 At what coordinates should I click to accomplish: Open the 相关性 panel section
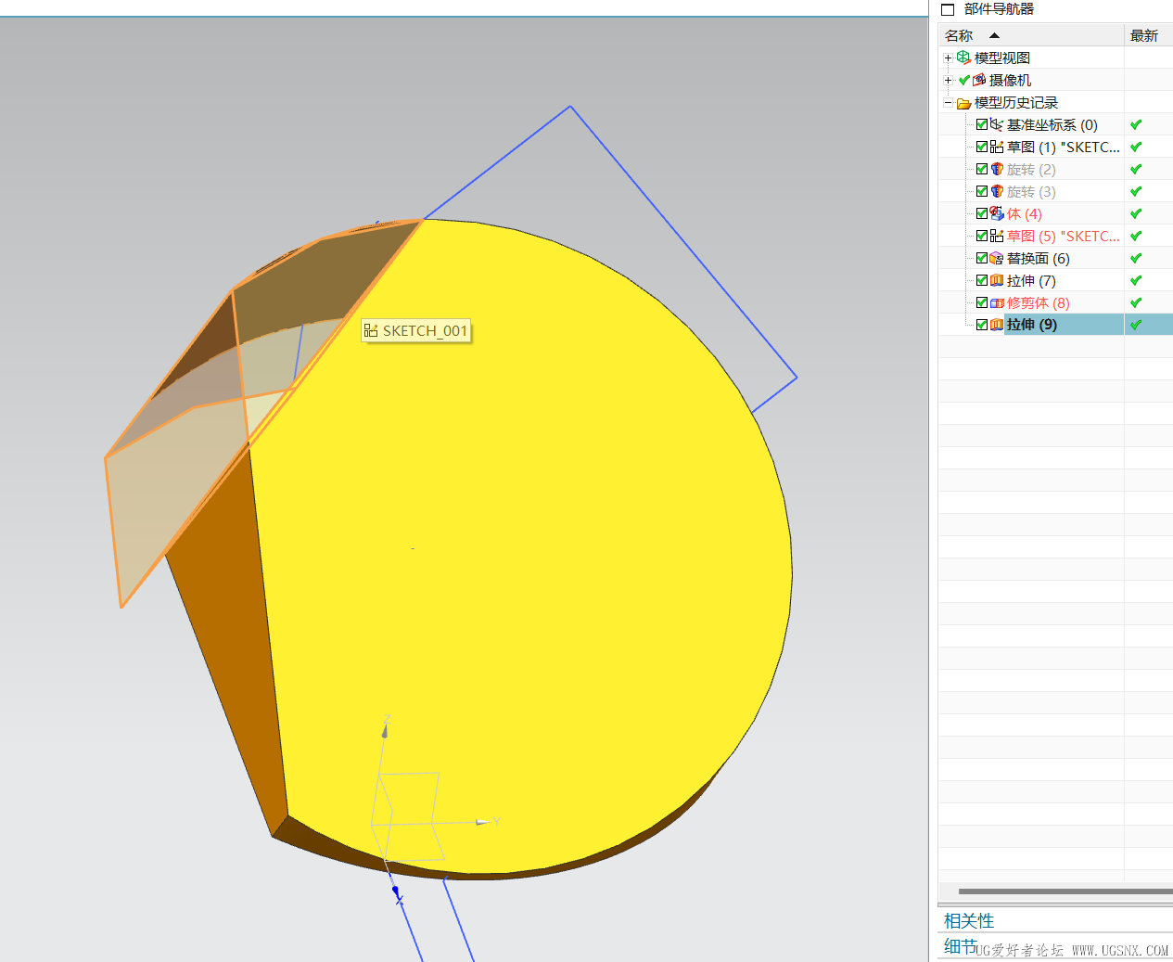click(969, 920)
